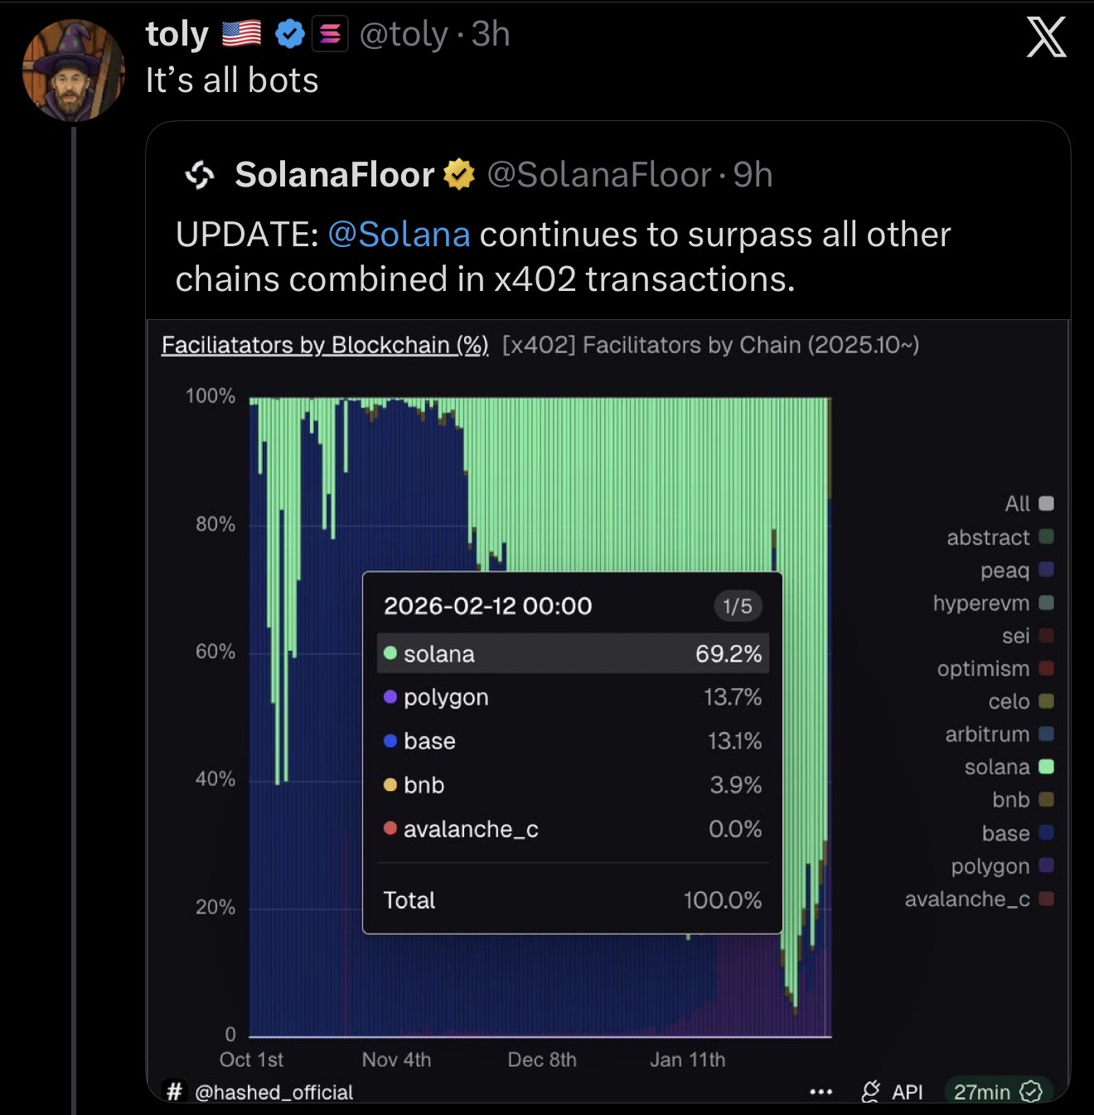Click the US flag emoji beside toly
The width and height of the screenshot is (1094, 1115).
point(242,34)
